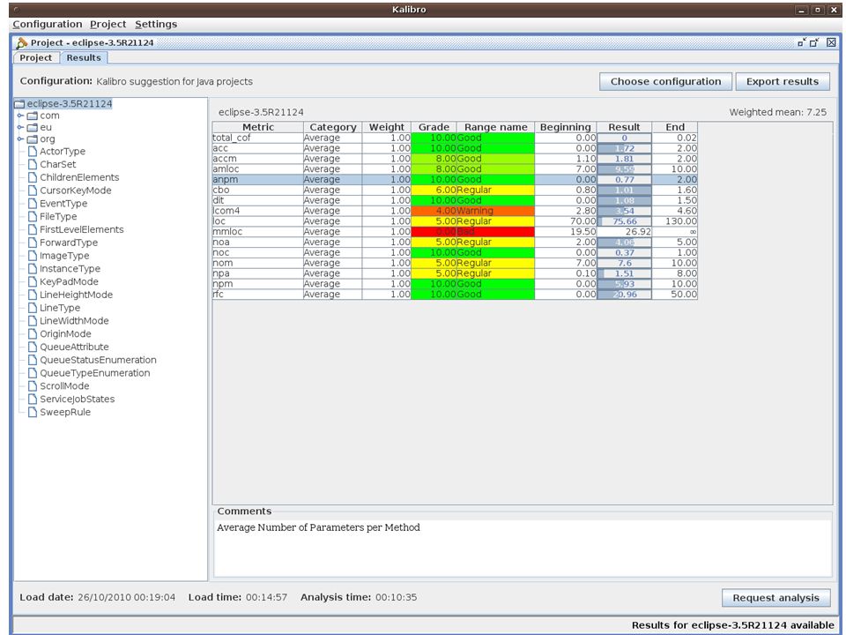Click the org folder icon
This screenshot has height=635, width=846.
33,139
